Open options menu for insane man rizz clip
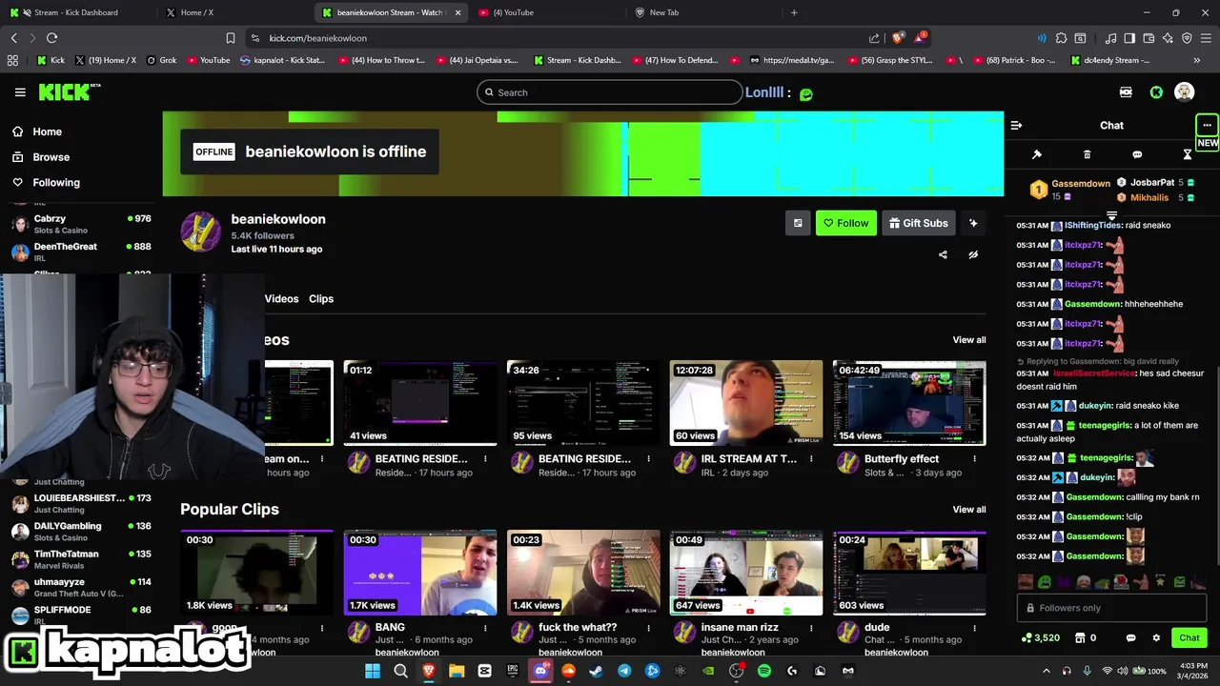 (811, 628)
